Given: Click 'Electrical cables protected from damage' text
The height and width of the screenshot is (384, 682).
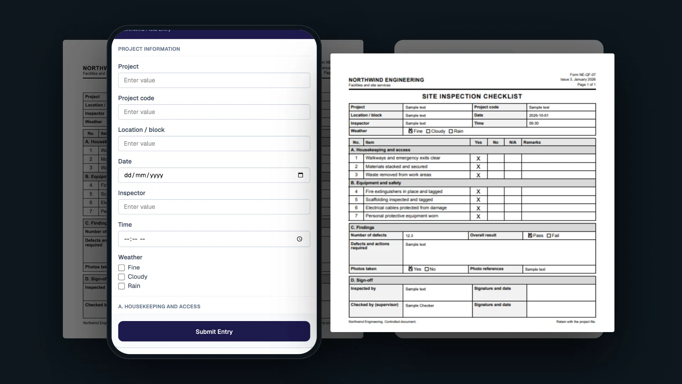Looking at the screenshot, I should [x=406, y=208].
